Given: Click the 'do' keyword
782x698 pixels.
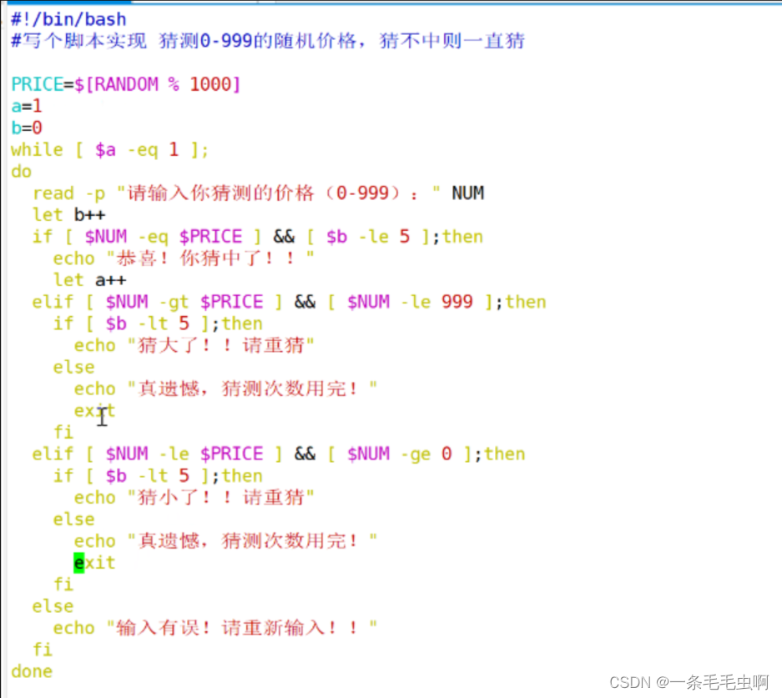Looking at the screenshot, I should tap(22, 172).
